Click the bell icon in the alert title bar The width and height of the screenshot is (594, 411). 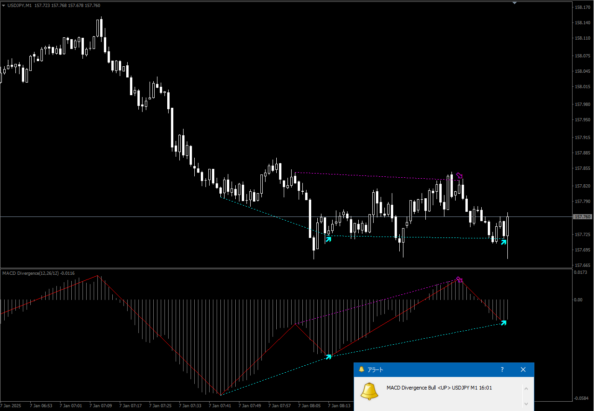(x=361, y=369)
